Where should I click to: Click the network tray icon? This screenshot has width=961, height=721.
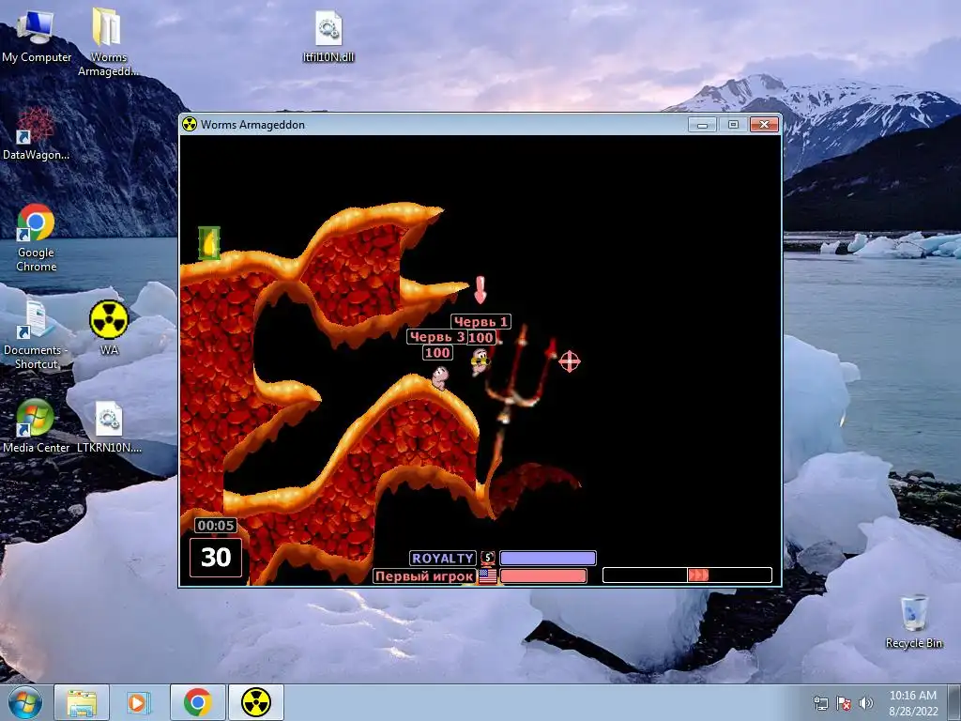[x=820, y=703]
